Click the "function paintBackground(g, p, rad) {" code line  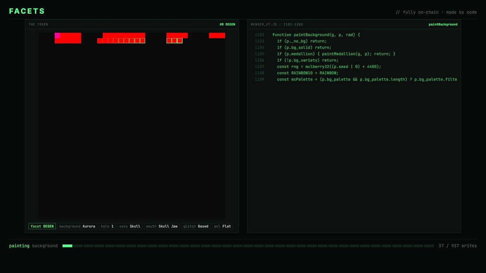(x=316, y=35)
